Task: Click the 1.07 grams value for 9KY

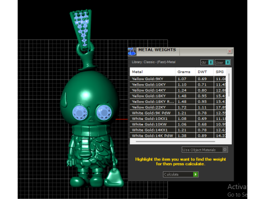Action: [182, 79]
